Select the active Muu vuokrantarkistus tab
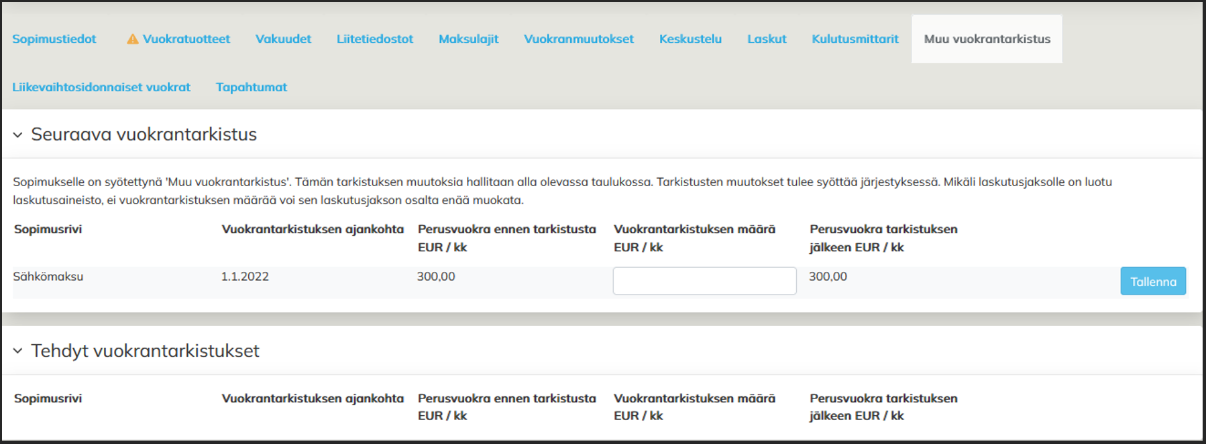Viewport: 1206px width, 444px height. [987, 40]
